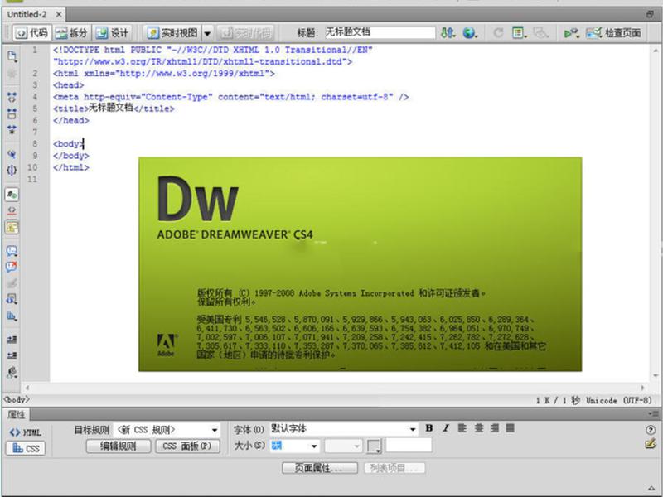Align text right in Properties

click(x=495, y=428)
